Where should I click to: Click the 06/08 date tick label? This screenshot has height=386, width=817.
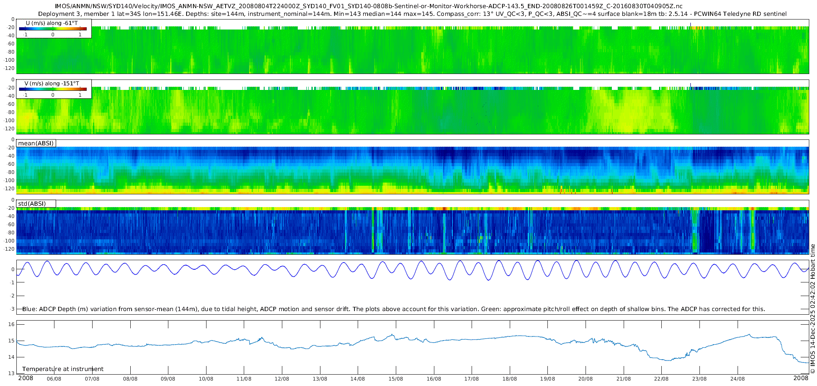(54, 379)
